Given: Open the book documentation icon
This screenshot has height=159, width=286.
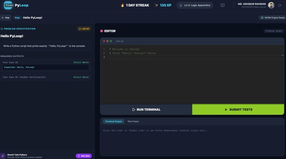Looking at the screenshot, I should coord(222,5).
